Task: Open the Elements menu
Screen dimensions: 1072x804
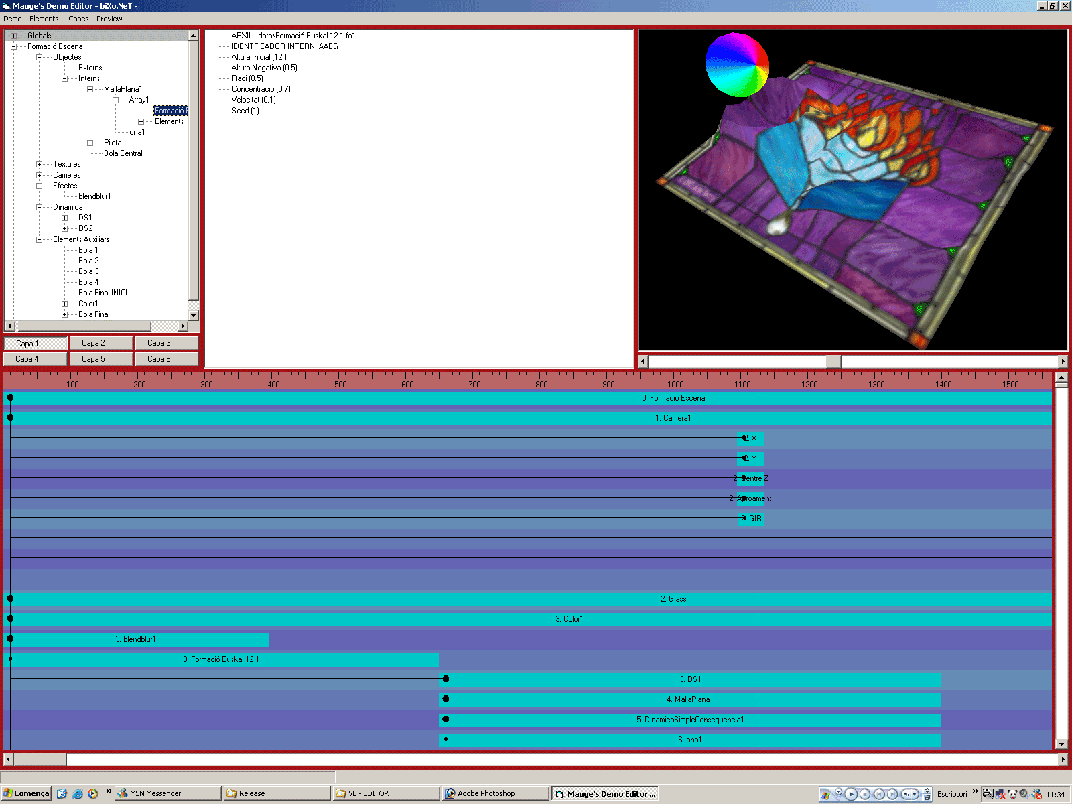Action: 44,19
